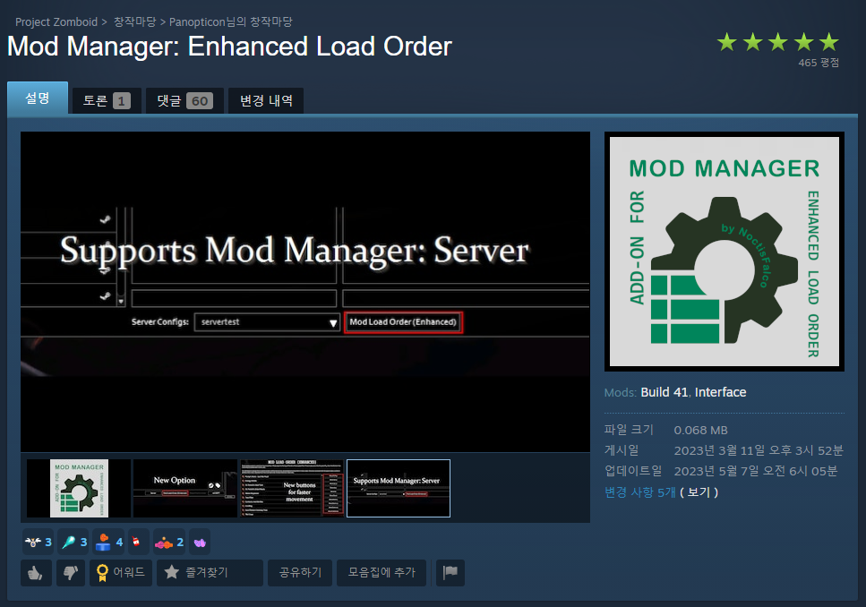Click the thumbs down rate button

tap(70, 573)
